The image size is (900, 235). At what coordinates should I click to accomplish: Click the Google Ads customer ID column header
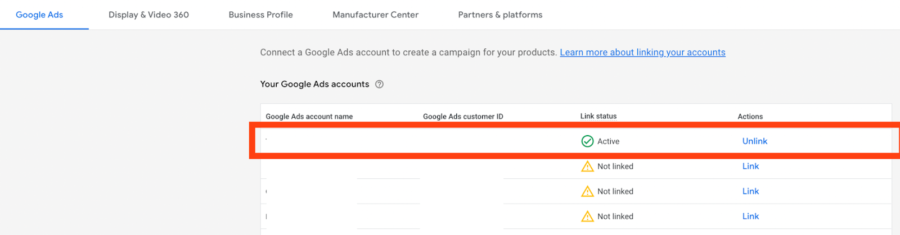(x=463, y=117)
